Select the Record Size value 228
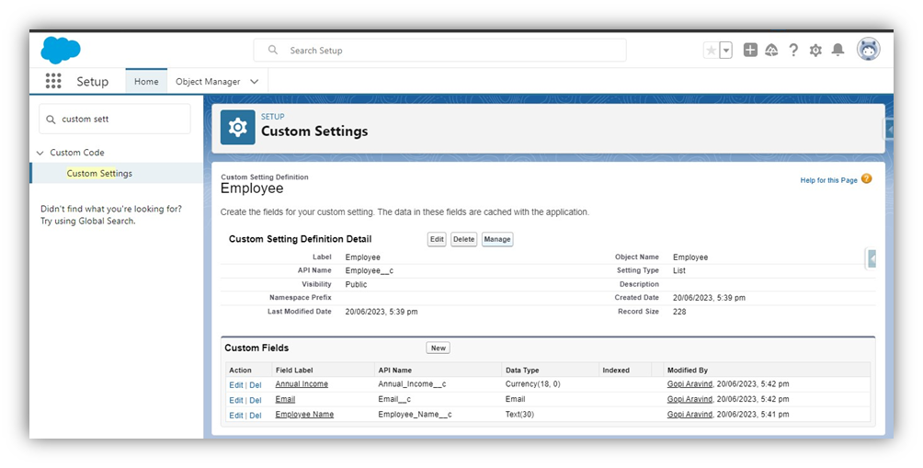This screenshot has width=923, height=468. click(679, 312)
